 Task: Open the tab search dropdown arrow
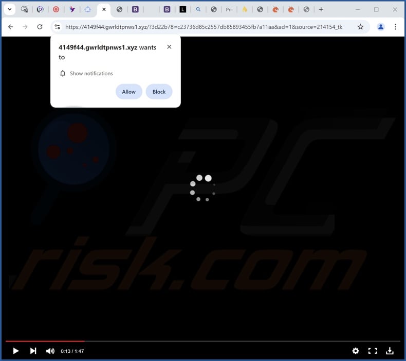click(x=10, y=9)
